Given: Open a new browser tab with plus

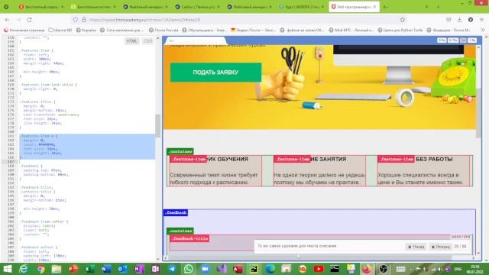Looking at the screenshot, I should [438, 7].
